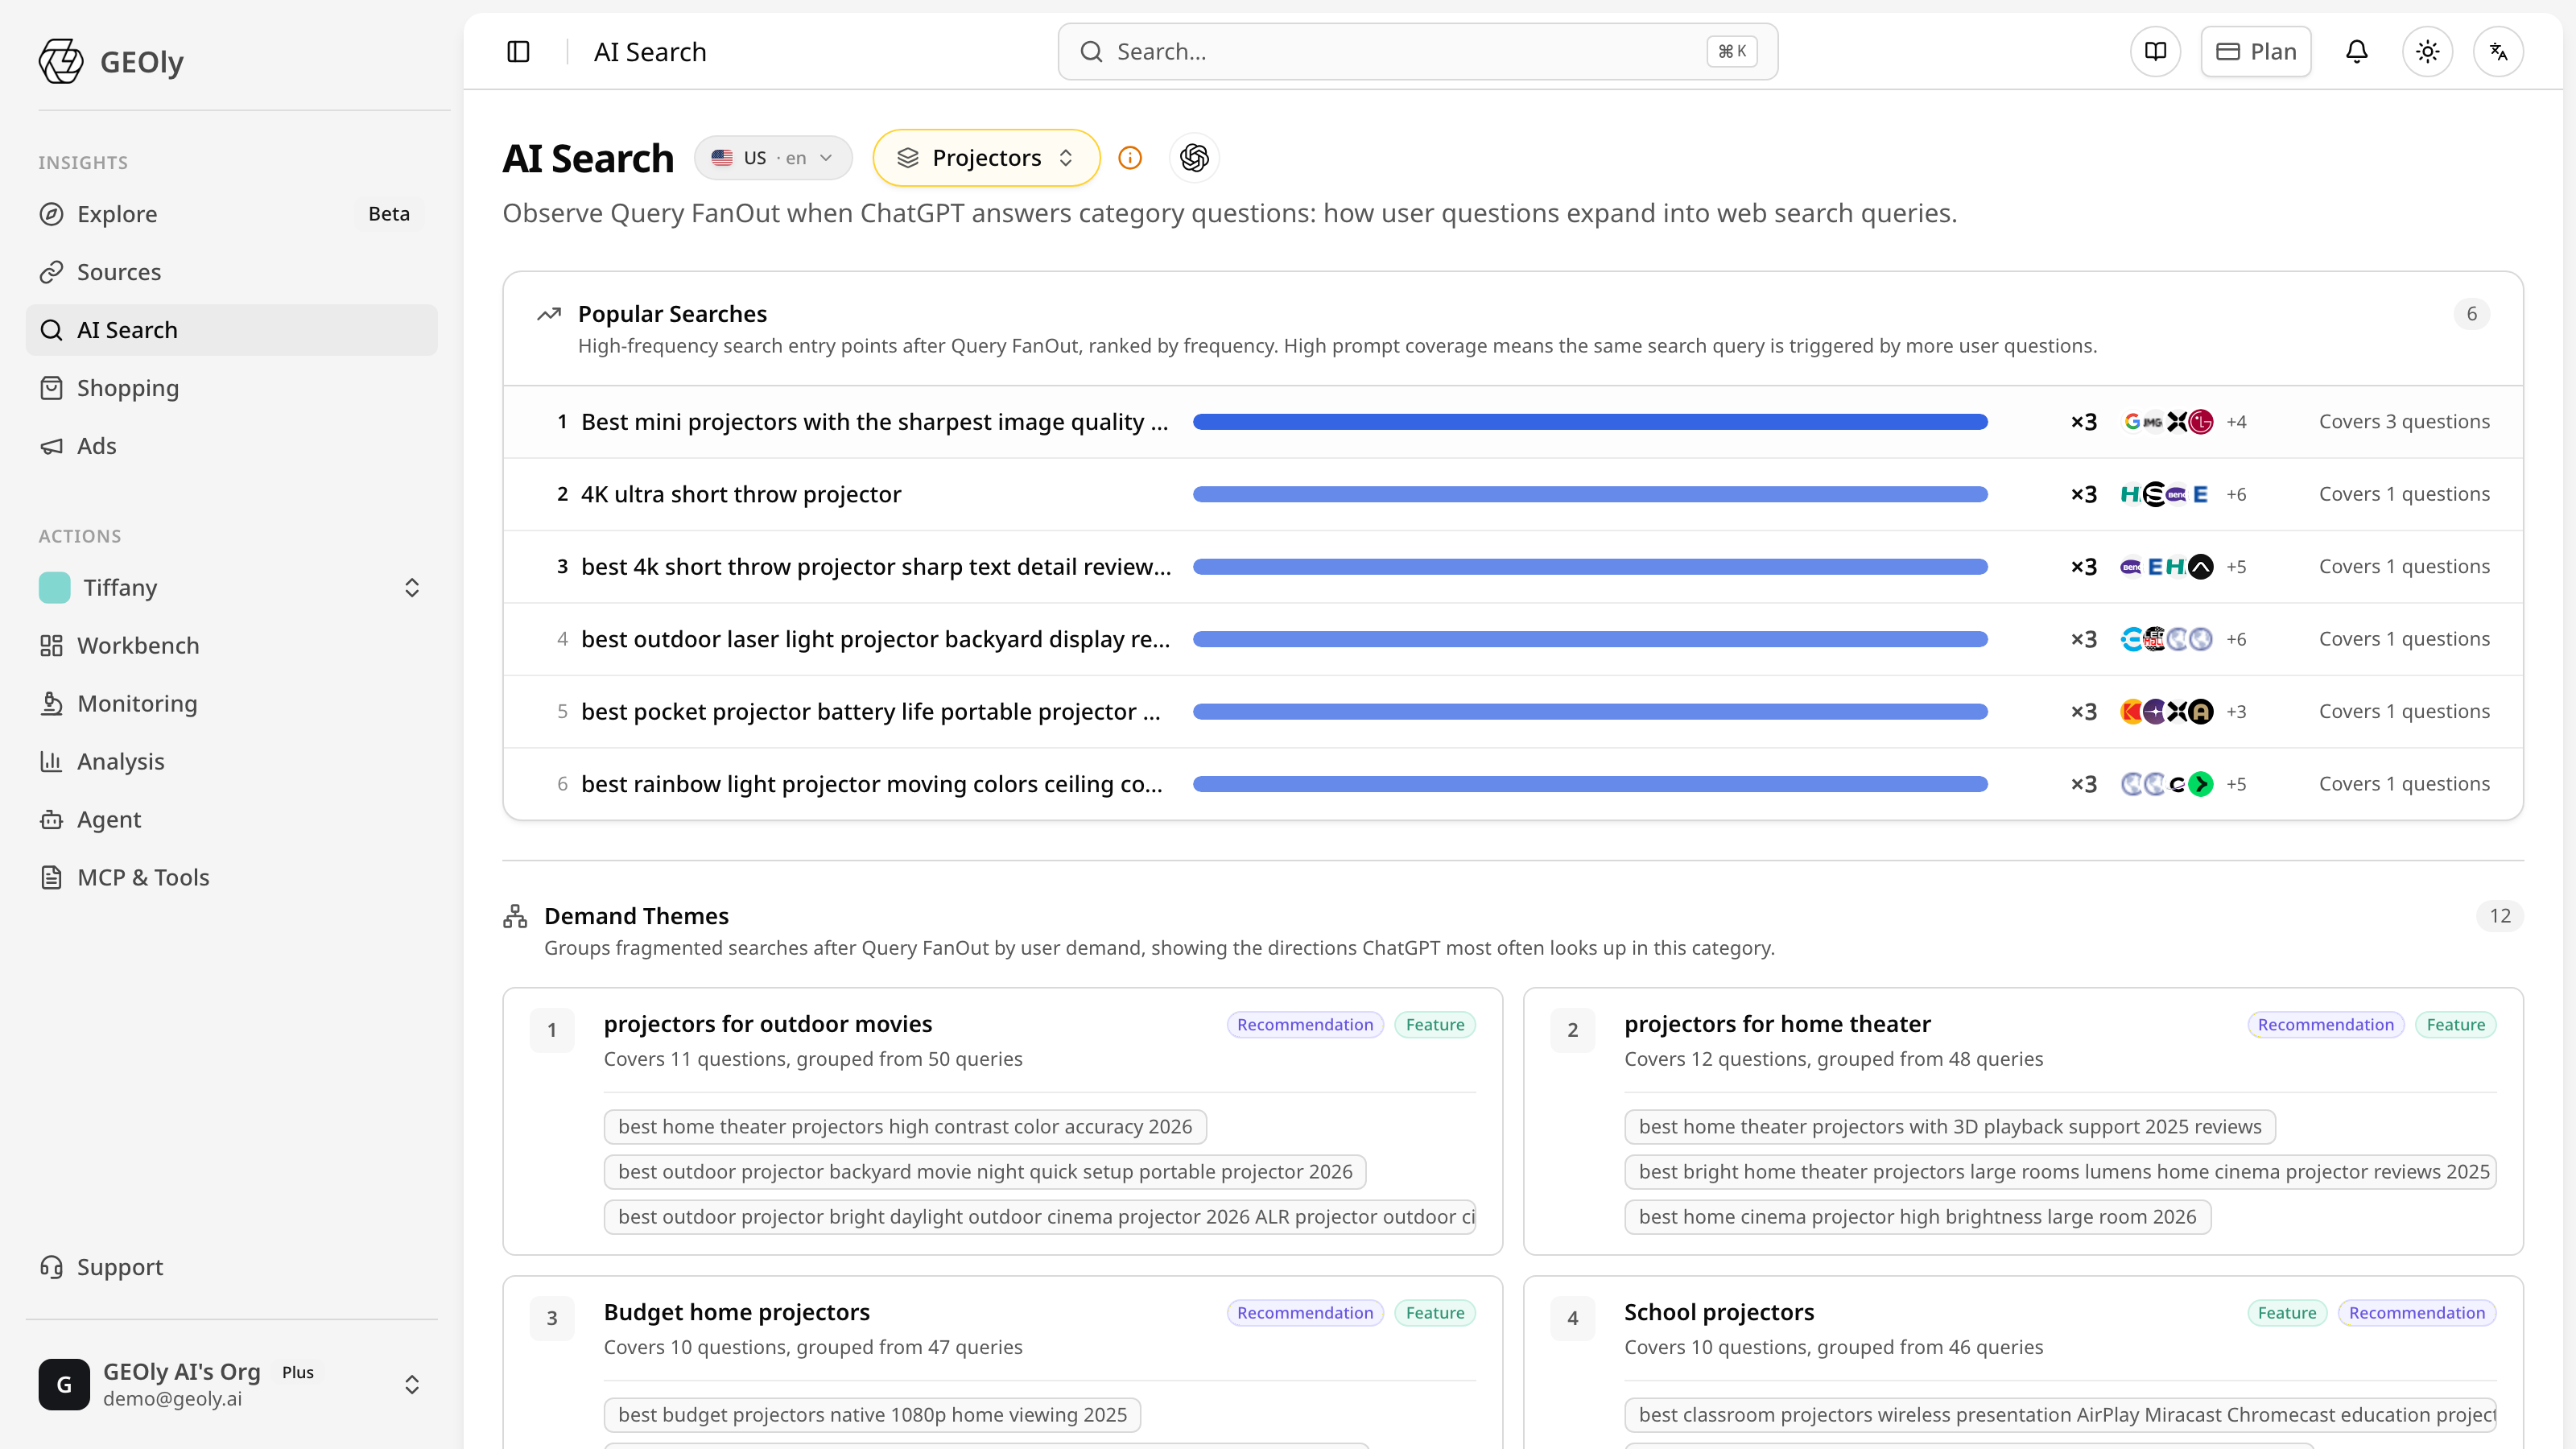
Task: Click the GEOly logo icon
Action: [x=61, y=61]
